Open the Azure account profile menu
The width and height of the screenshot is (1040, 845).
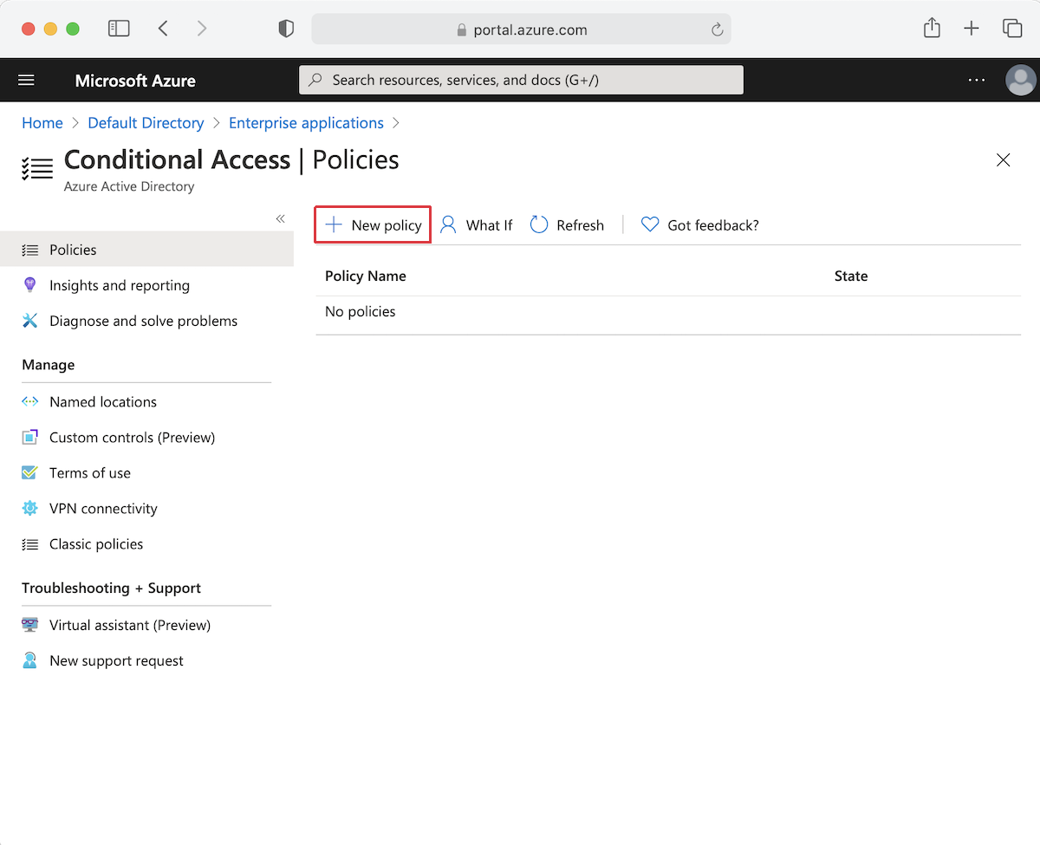[x=1020, y=80]
